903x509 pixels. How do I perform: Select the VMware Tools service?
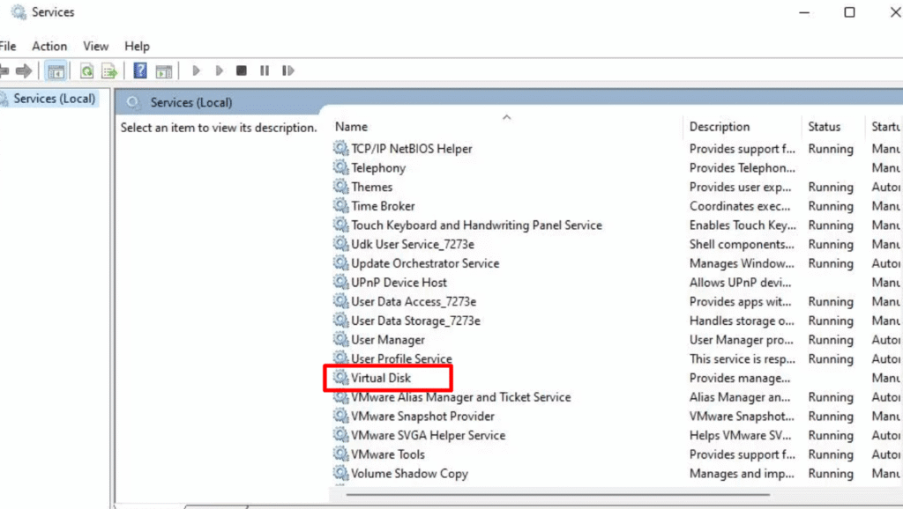click(388, 454)
